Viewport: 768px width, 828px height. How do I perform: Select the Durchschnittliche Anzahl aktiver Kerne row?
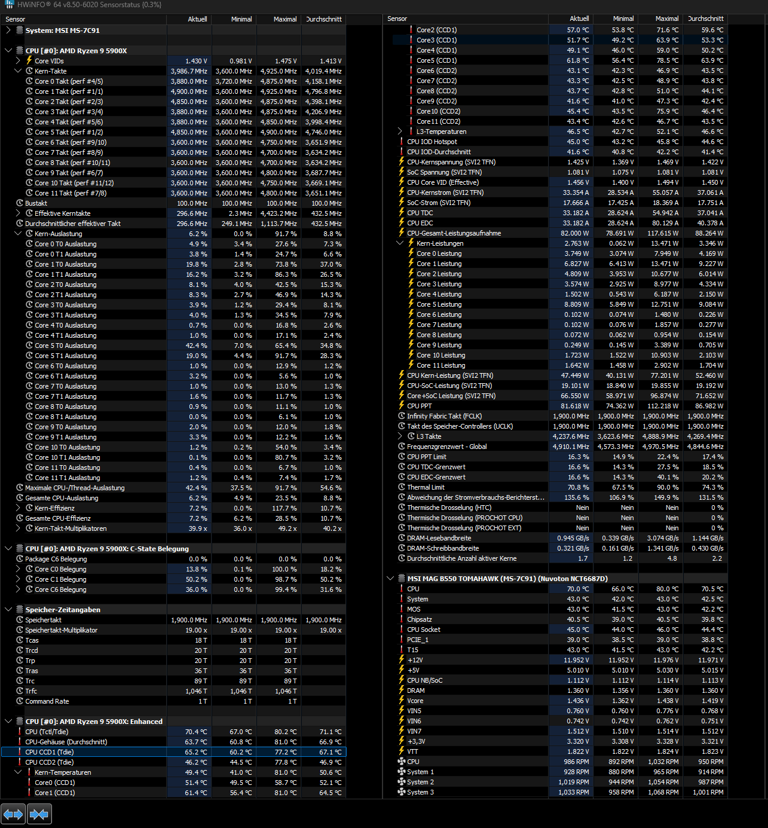click(556, 558)
